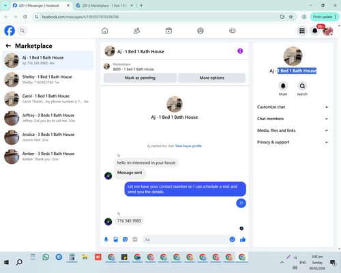Open Aj - 1 Bed 1 Bath House chat
Viewport: 341px width, 273px height.
coord(48,61)
